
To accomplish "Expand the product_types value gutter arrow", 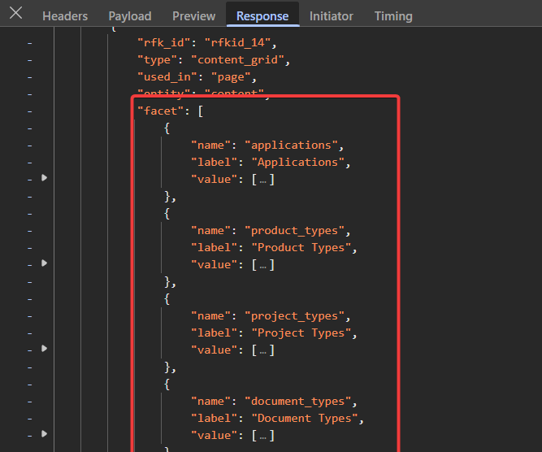I will coord(44,263).
